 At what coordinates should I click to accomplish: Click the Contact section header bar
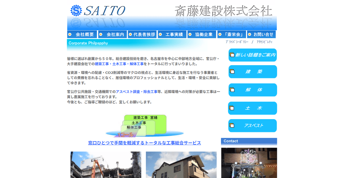coord(249,141)
